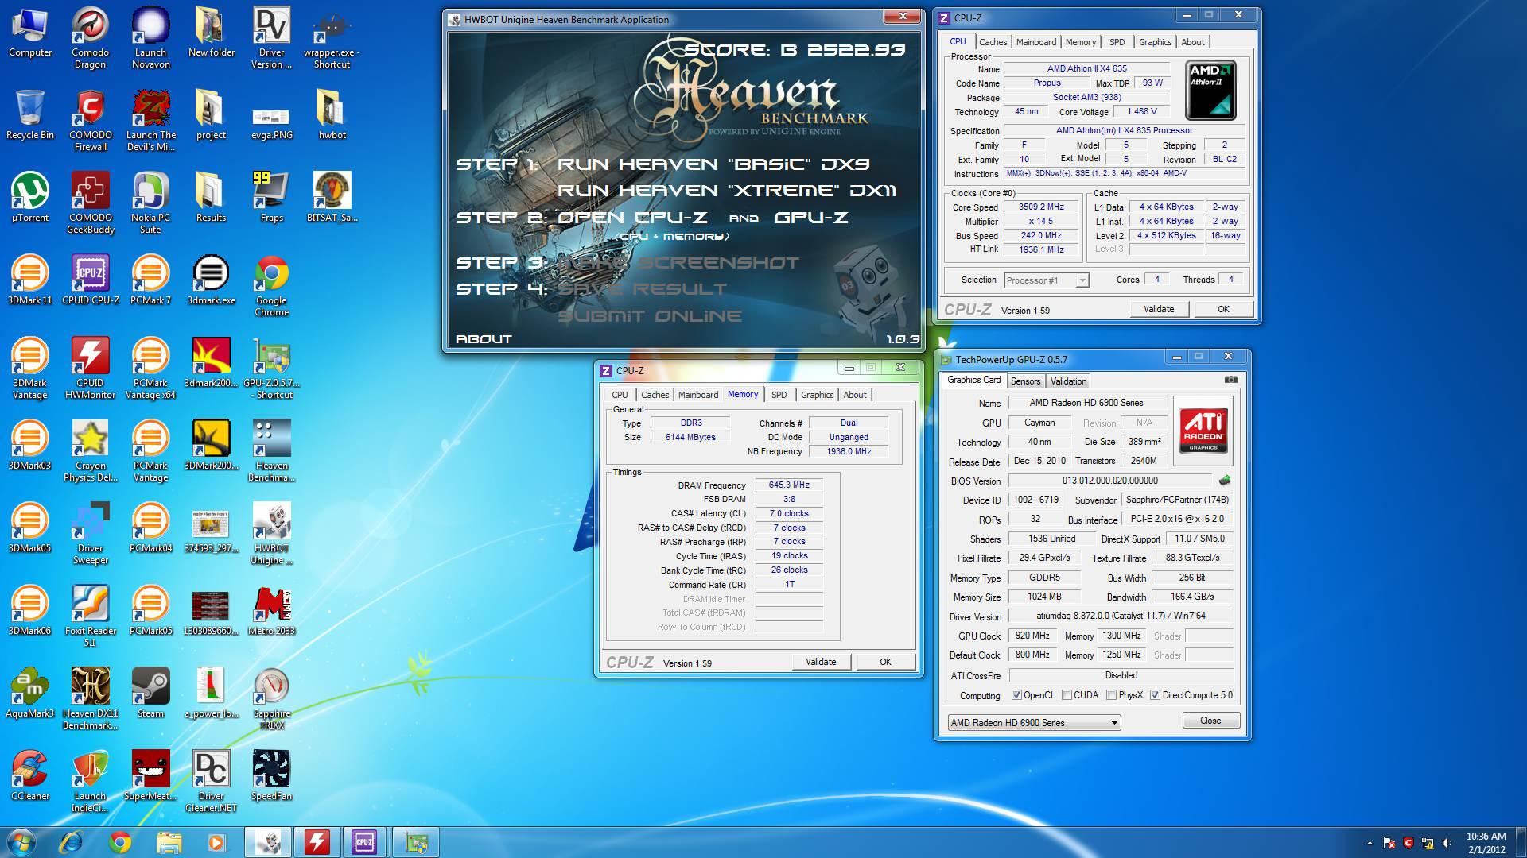This screenshot has width=1527, height=858.
Task: Open the Fraps desktop icon
Action: [272, 198]
